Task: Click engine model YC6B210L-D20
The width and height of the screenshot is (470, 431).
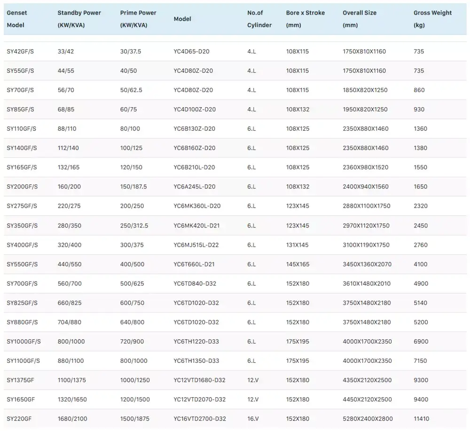Action: 194,167
